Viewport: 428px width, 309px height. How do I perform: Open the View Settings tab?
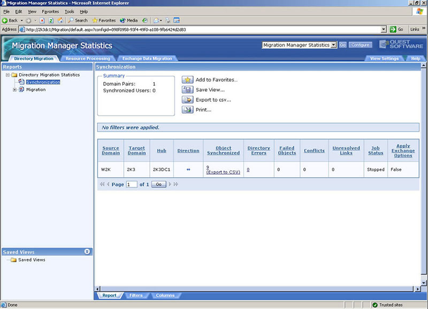(384, 59)
